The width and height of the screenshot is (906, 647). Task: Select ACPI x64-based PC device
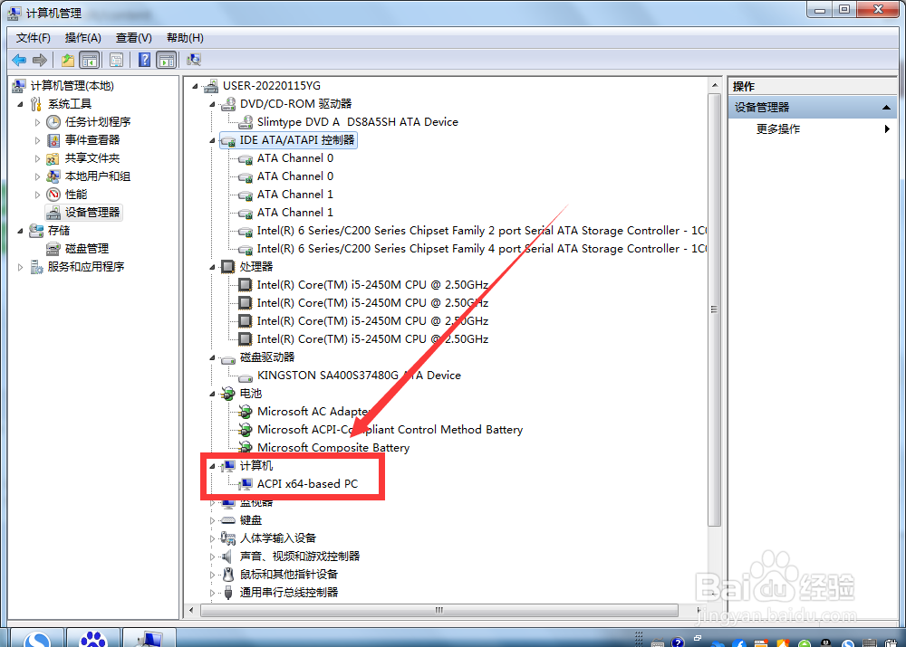(307, 483)
